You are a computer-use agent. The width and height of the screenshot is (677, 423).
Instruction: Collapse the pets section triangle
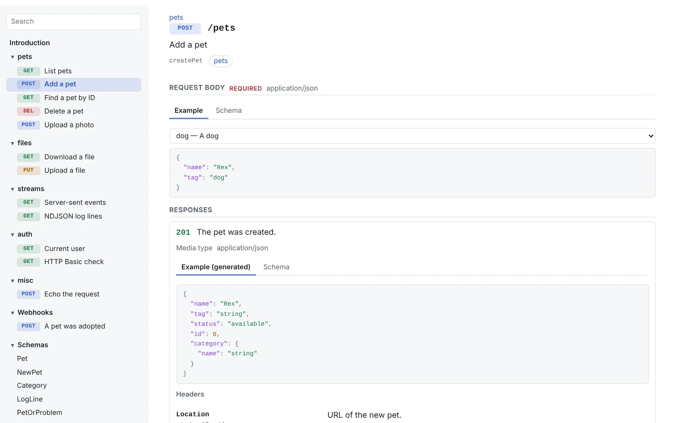[x=13, y=57]
